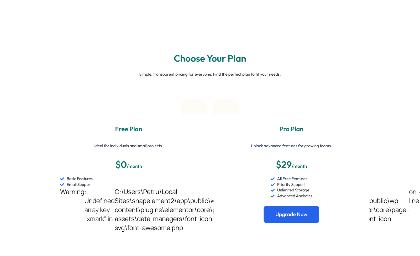Click the font-awesome.php path in the warning

click(149, 228)
